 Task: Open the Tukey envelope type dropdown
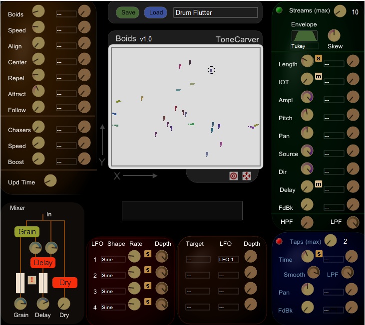pyautogui.click(x=305, y=46)
